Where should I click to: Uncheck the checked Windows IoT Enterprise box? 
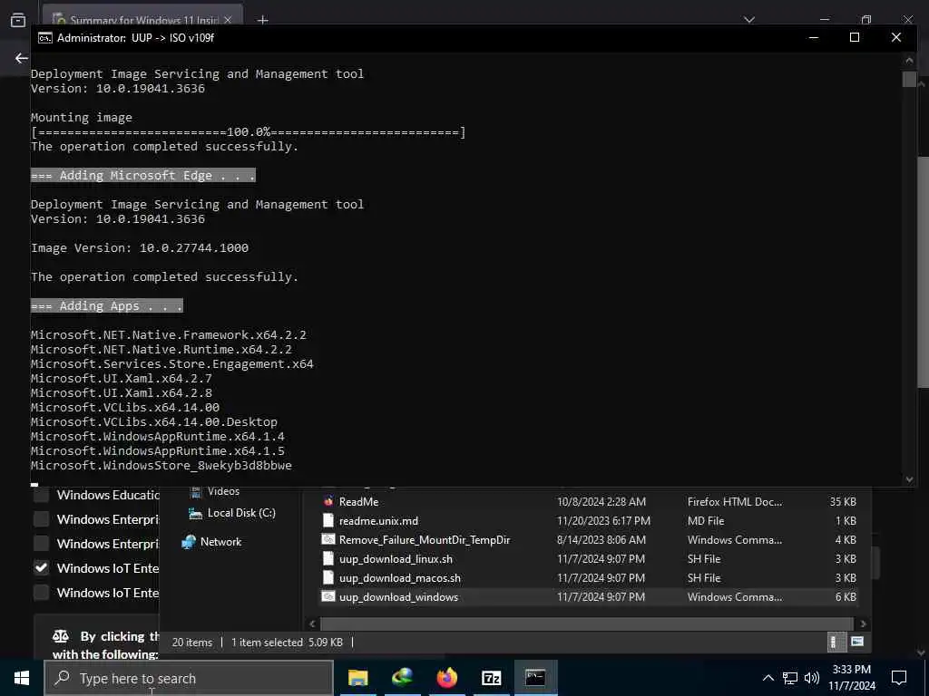41,568
